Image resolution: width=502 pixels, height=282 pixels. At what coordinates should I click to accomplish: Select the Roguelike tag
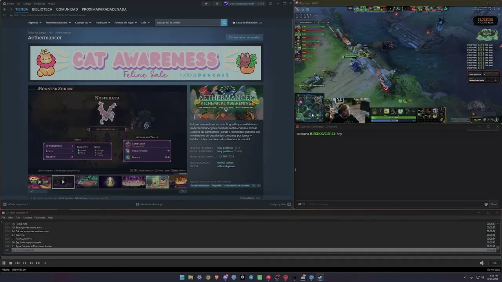click(216, 186)
